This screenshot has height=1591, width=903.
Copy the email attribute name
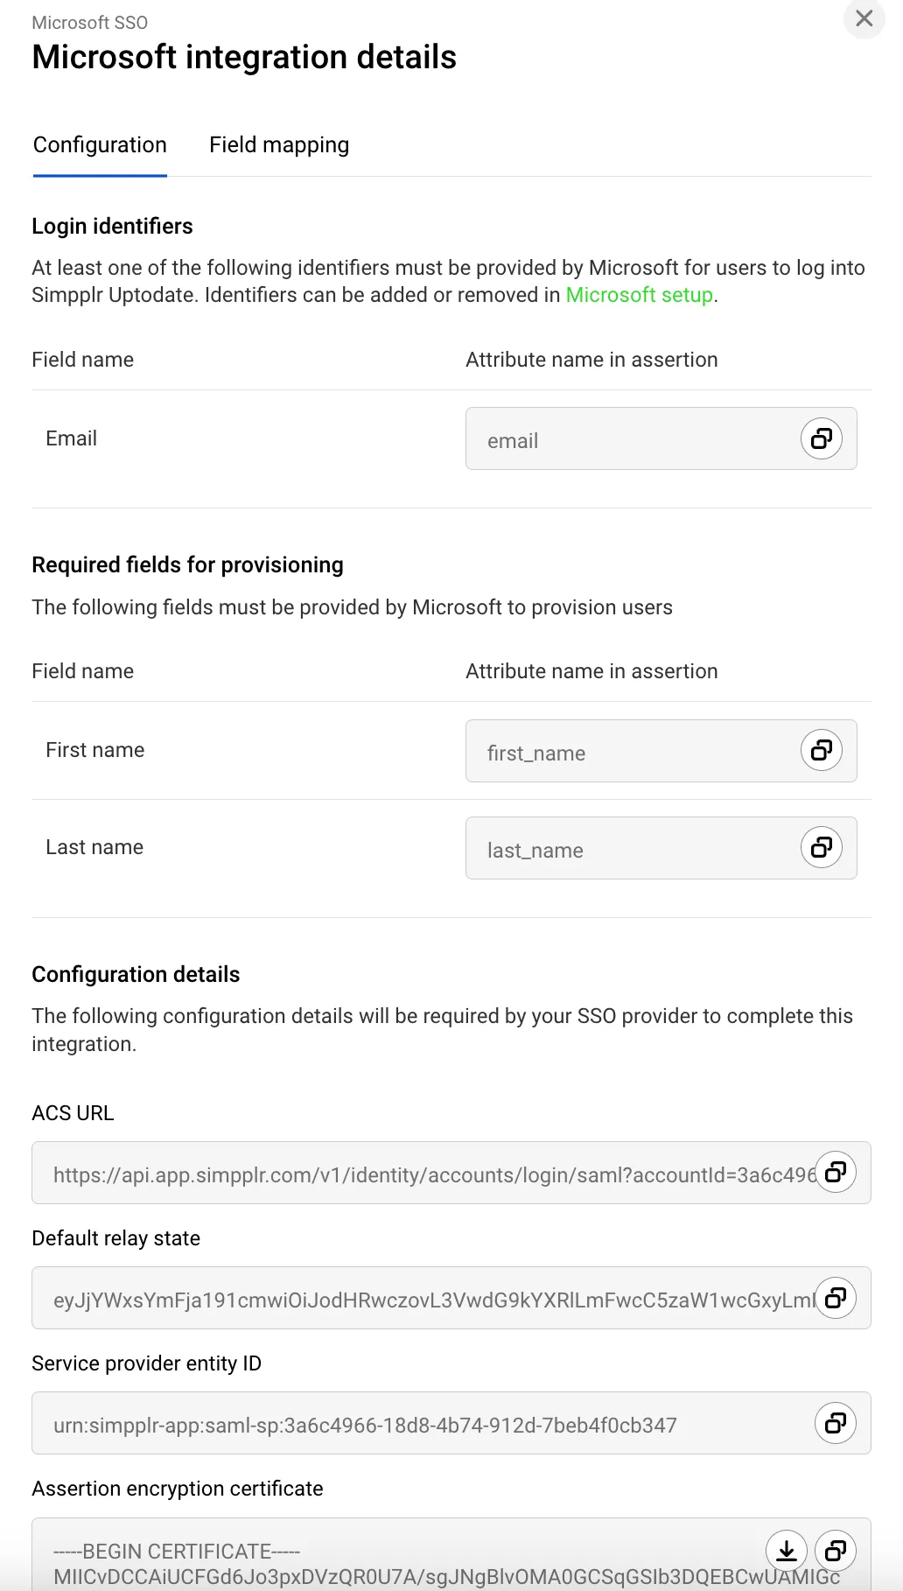822,438
